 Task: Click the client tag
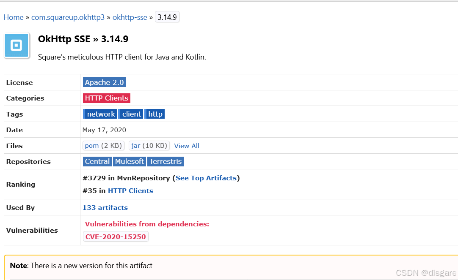[x=131, y=114]
